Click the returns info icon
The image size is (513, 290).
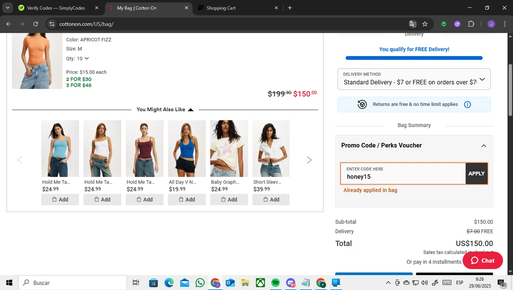pyautogui.click(x=468, y=104)
